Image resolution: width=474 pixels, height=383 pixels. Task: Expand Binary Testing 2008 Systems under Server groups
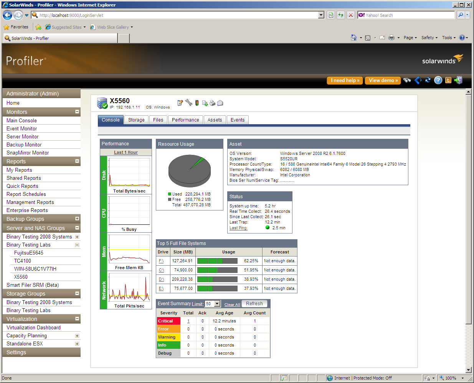77,237
